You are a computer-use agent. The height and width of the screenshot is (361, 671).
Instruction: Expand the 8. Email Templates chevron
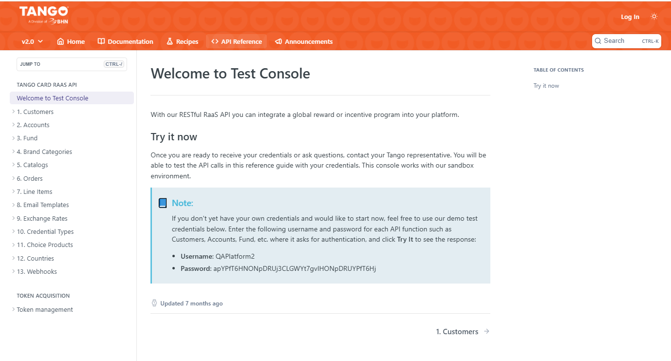[x=13, y=205]
